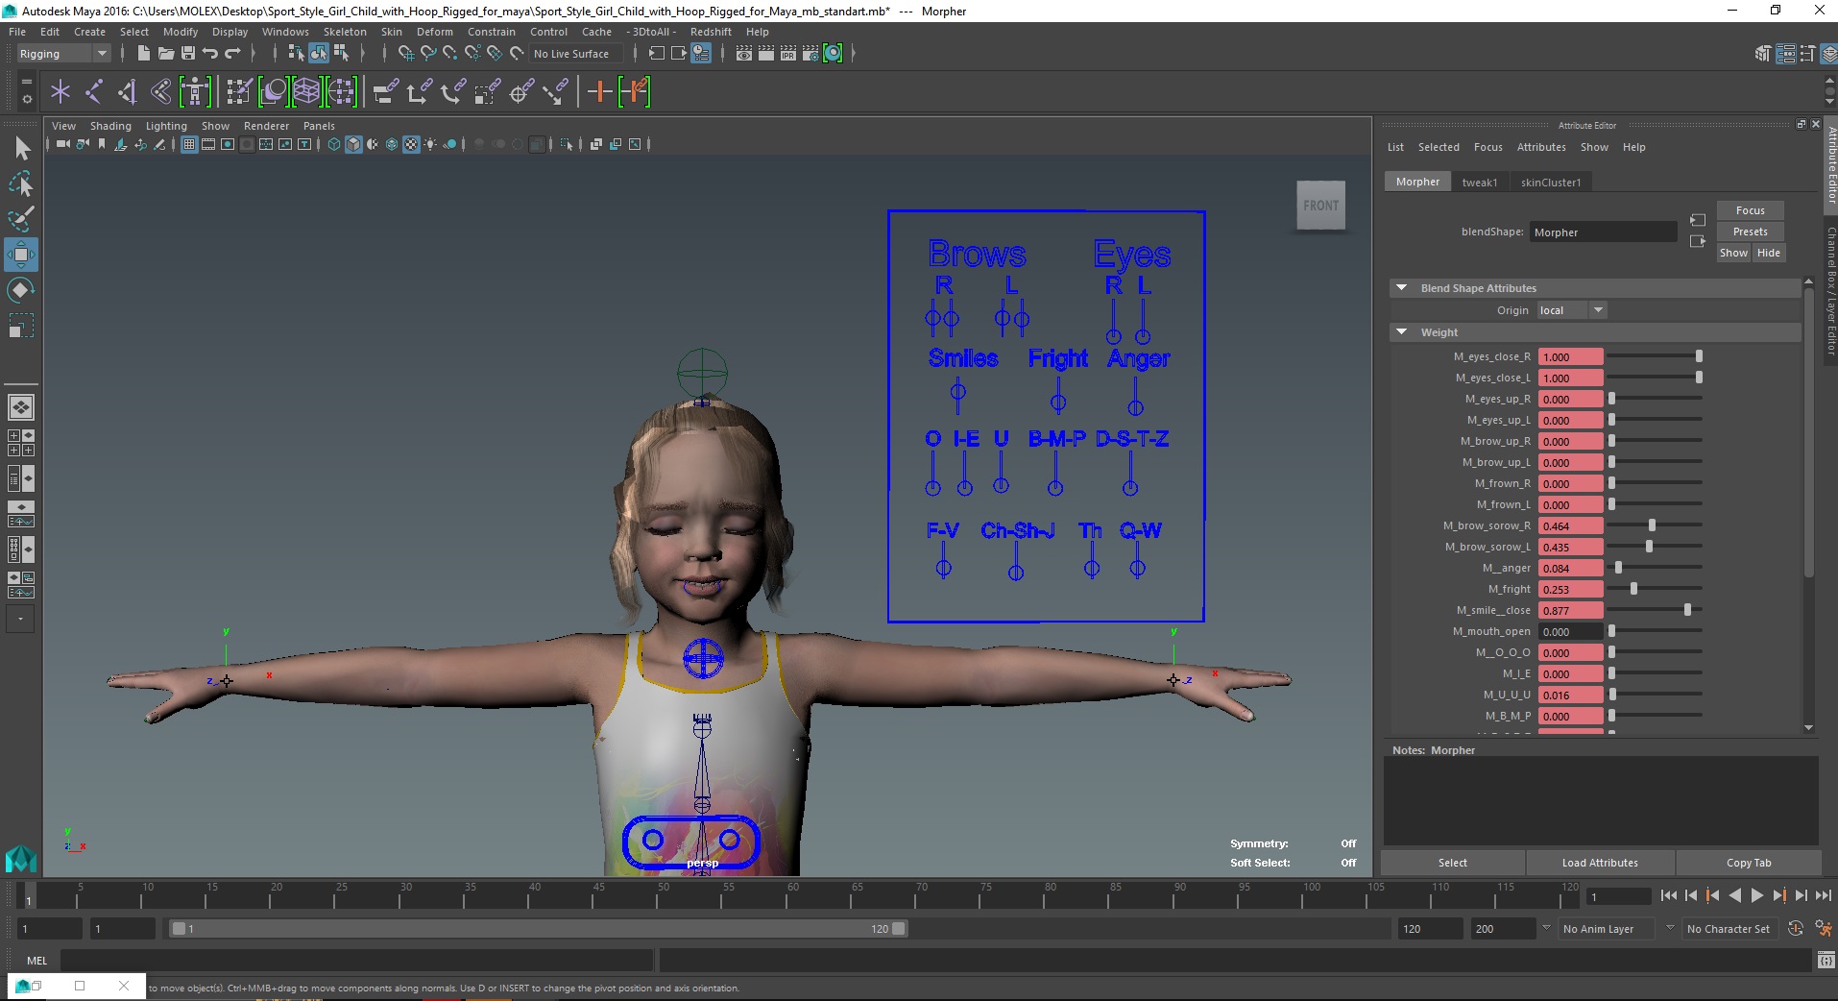The image size is (1838, 1001).
Task: Open the Rigging menu set dropdown
Action: (63, 54)
